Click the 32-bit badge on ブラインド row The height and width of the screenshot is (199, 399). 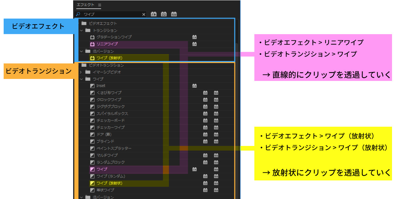click(x=205, y=142)
